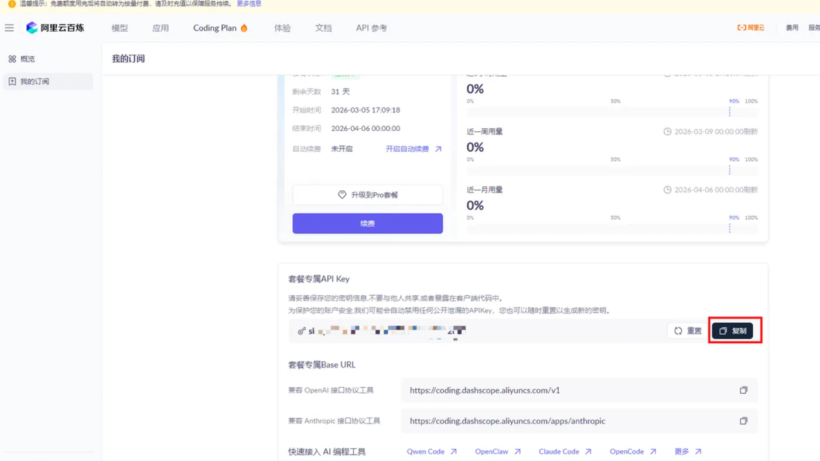
Task: Click the 阿里云百炼 logo
Action: coord(55,28)
